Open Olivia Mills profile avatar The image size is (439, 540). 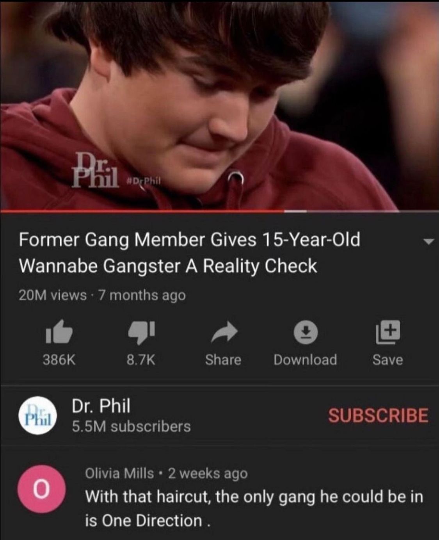pos(41,490)
